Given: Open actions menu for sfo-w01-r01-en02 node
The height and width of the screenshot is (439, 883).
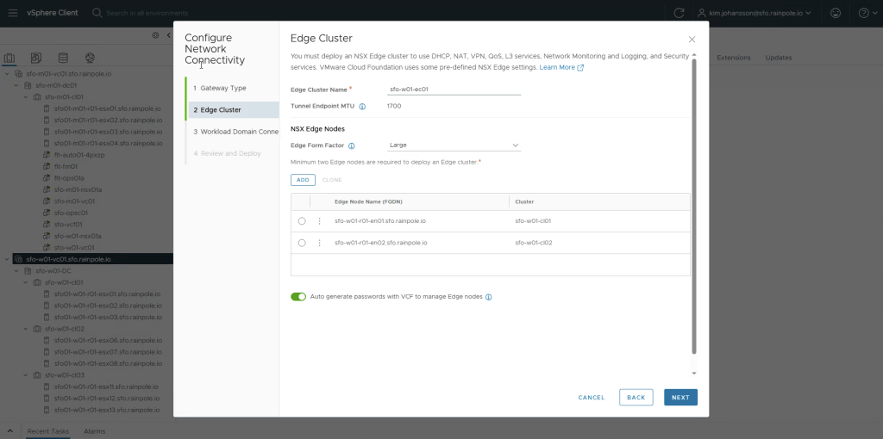Looking at the screenshot, I should click(x=319, y=244).
